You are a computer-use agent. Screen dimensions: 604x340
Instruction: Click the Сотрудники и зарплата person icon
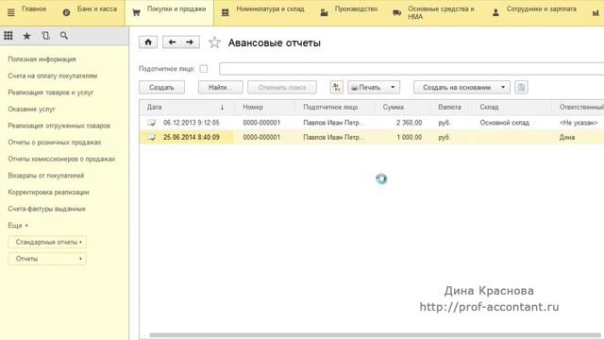(x=495, y=12)
